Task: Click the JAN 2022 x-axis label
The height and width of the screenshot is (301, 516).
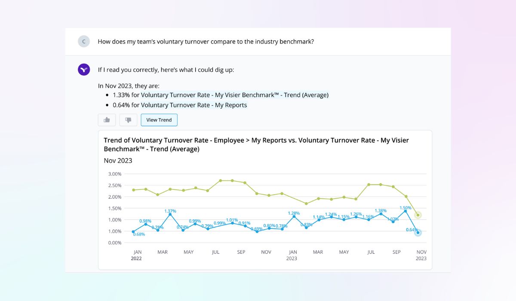Action: (x=137, y=255)
